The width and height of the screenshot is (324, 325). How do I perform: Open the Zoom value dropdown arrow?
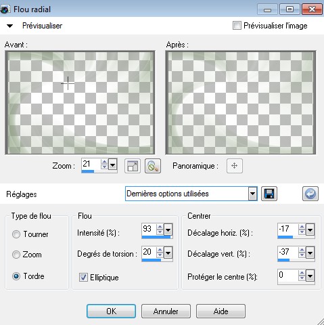coord(112,164)
